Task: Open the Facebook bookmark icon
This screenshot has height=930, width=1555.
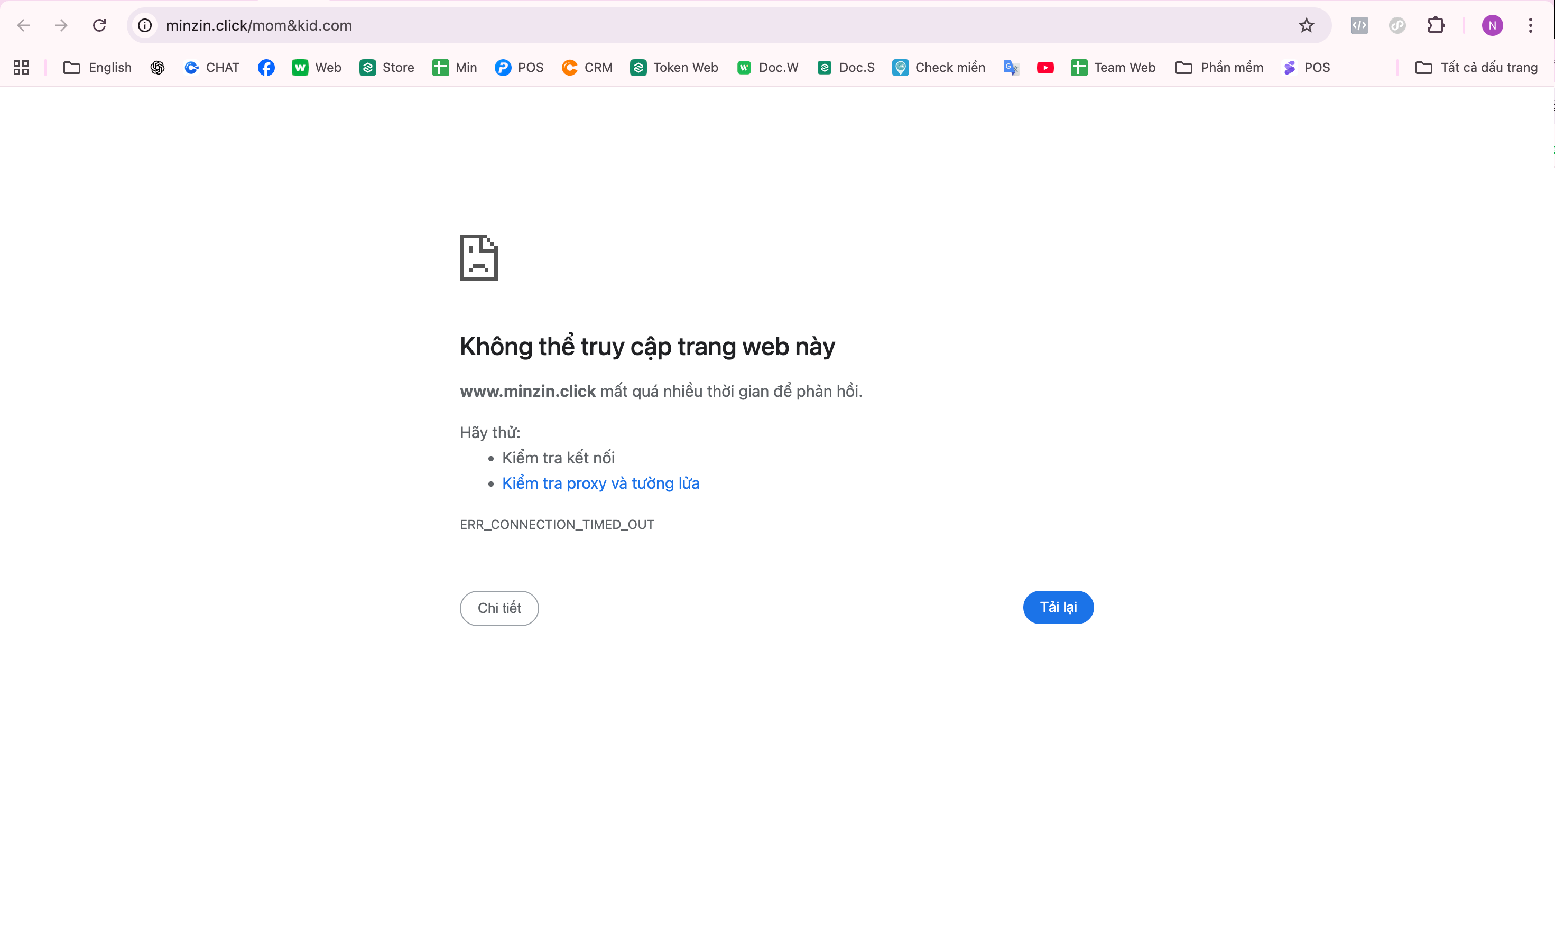Action: (x=266, y=67)
